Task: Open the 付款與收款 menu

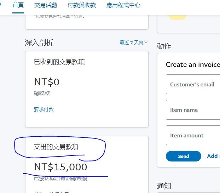Action: point(82,5)
